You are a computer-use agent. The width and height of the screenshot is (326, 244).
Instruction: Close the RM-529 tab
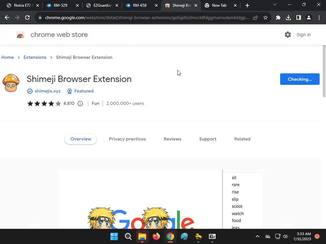pos(77,5)
